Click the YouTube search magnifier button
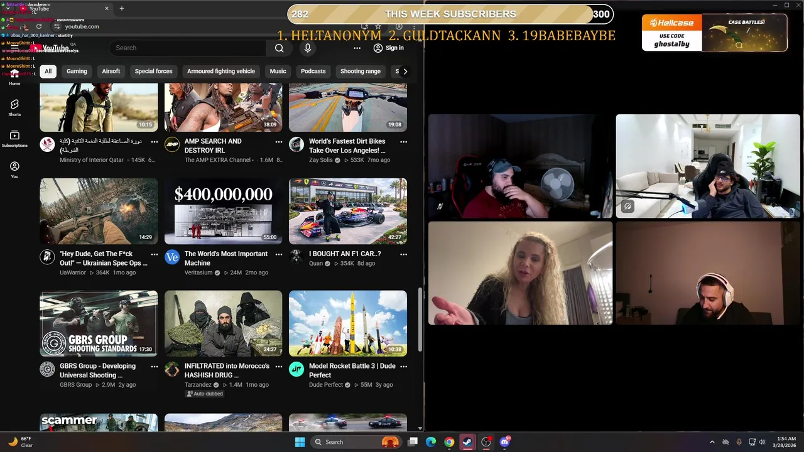The width and height of the screenshot is (804, 452). [279, 48]
